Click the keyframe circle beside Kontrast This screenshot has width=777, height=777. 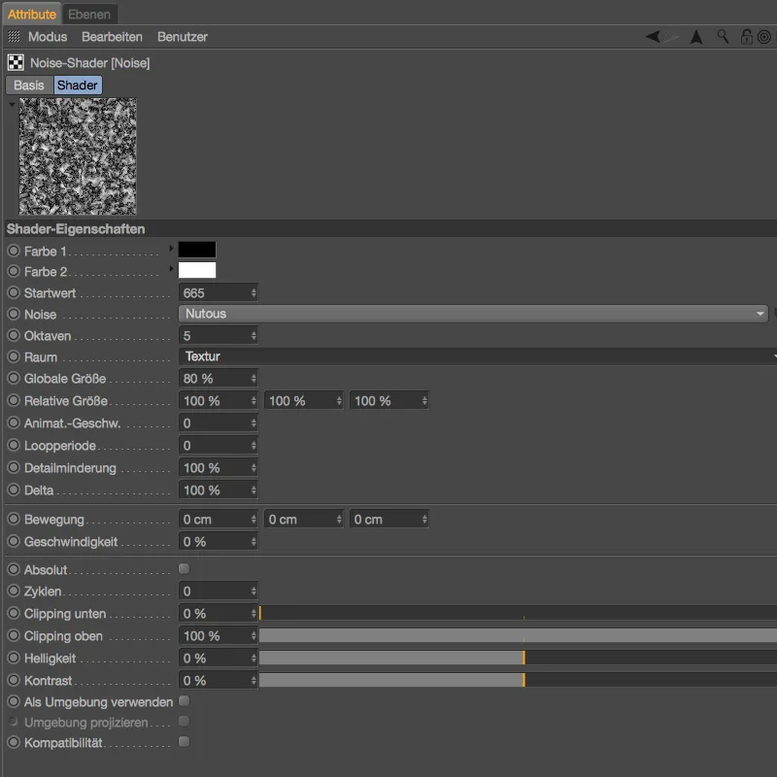coord(14,680)
